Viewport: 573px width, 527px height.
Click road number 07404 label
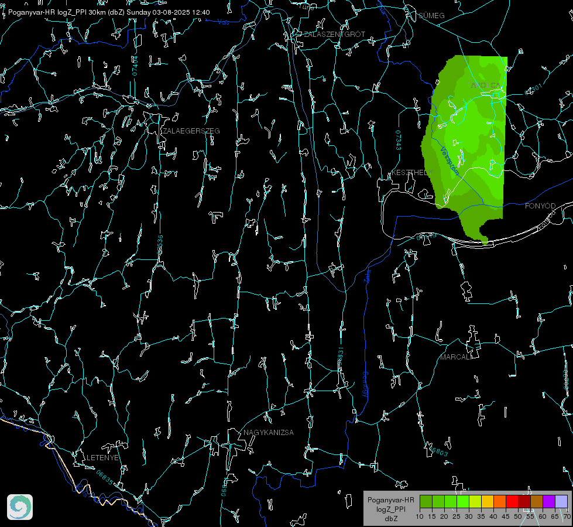[135, 66]
